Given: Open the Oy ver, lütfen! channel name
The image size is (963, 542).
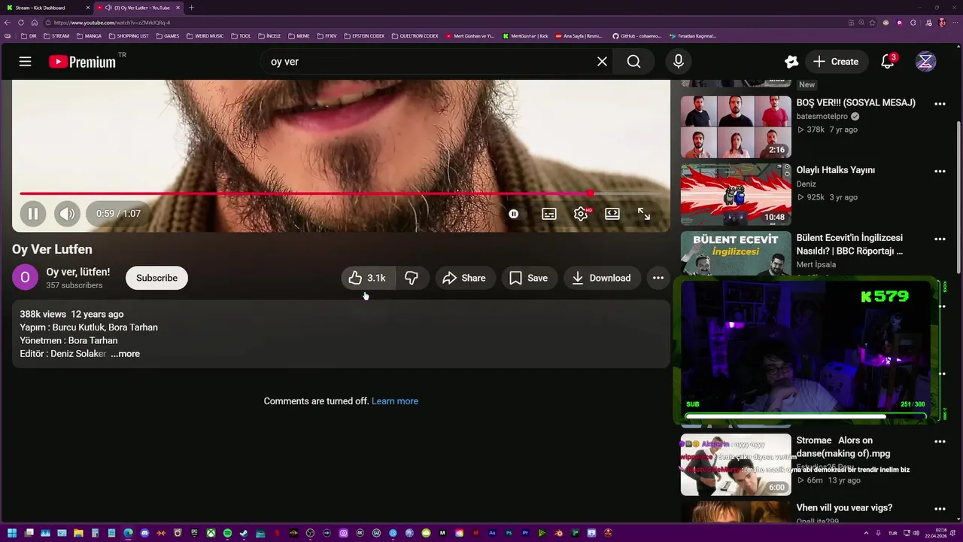Looking at the screenshot, I should pos(78,272).
